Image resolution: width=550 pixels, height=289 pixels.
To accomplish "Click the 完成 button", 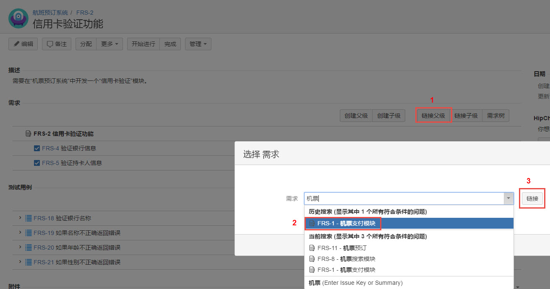I will 170,44.
